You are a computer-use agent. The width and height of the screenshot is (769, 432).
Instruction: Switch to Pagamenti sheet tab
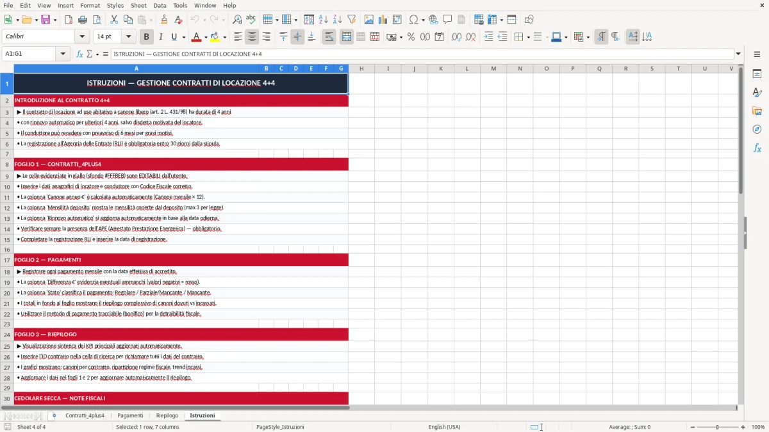tap(130, 415)
